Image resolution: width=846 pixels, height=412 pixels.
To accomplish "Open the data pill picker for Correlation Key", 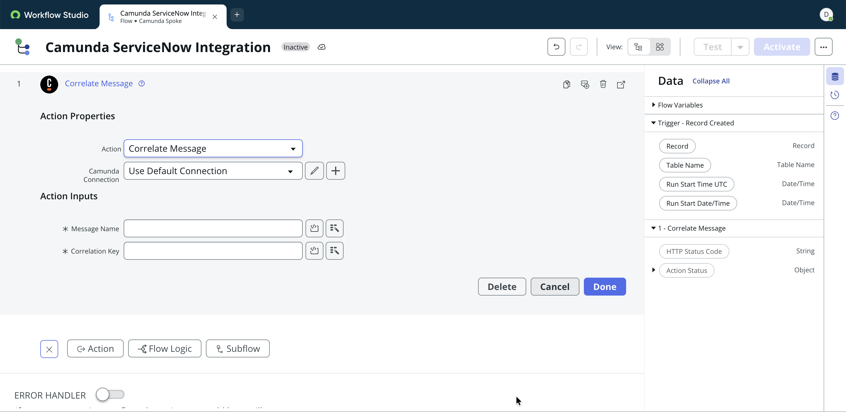I will point(335,251).
